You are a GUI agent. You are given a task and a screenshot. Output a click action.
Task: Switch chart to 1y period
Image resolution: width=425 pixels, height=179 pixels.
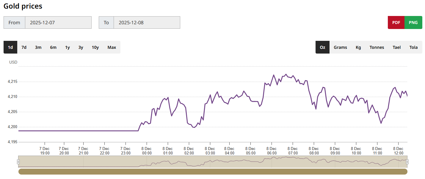tap(68, 47)
